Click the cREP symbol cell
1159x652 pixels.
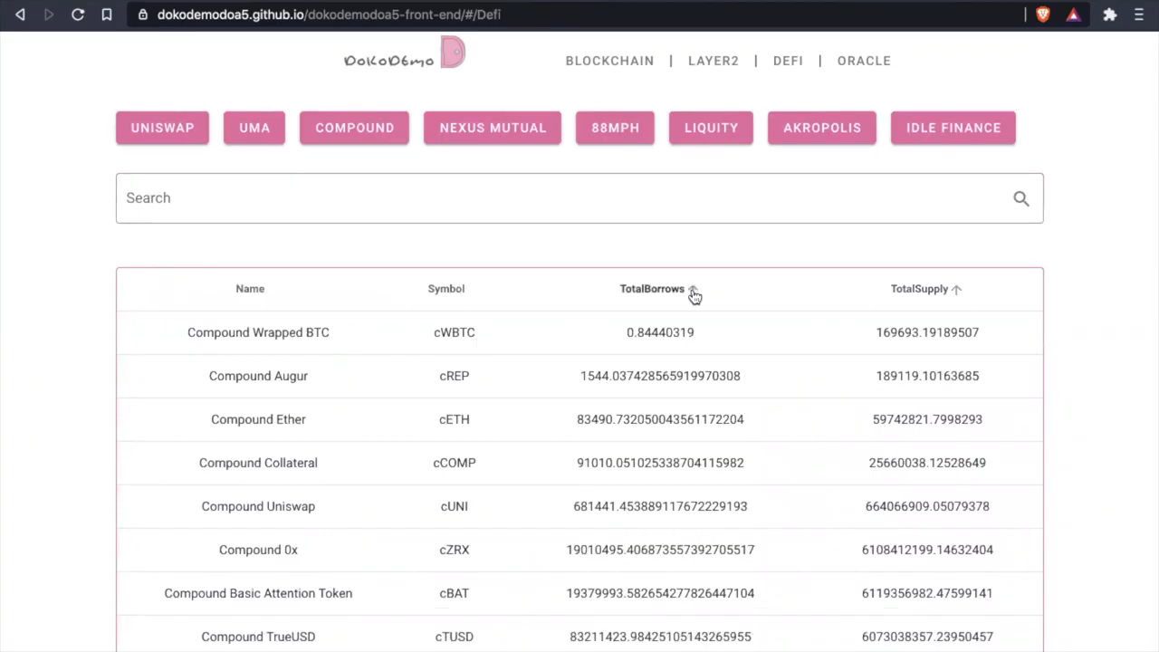coord(455,376)
